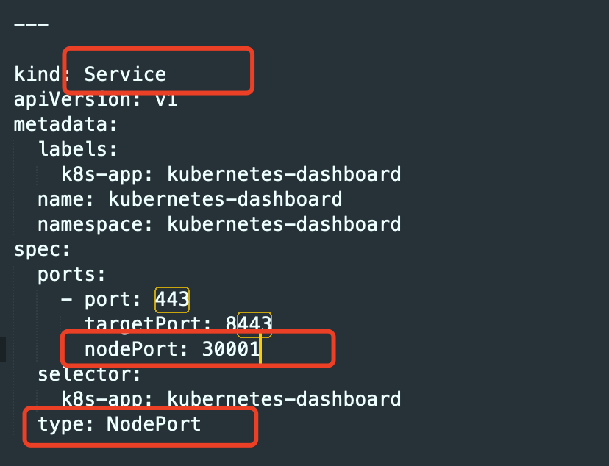609x466 pixels.
Task: Click the gutter marker beside nodePort line
Action: tap(3, 349)
